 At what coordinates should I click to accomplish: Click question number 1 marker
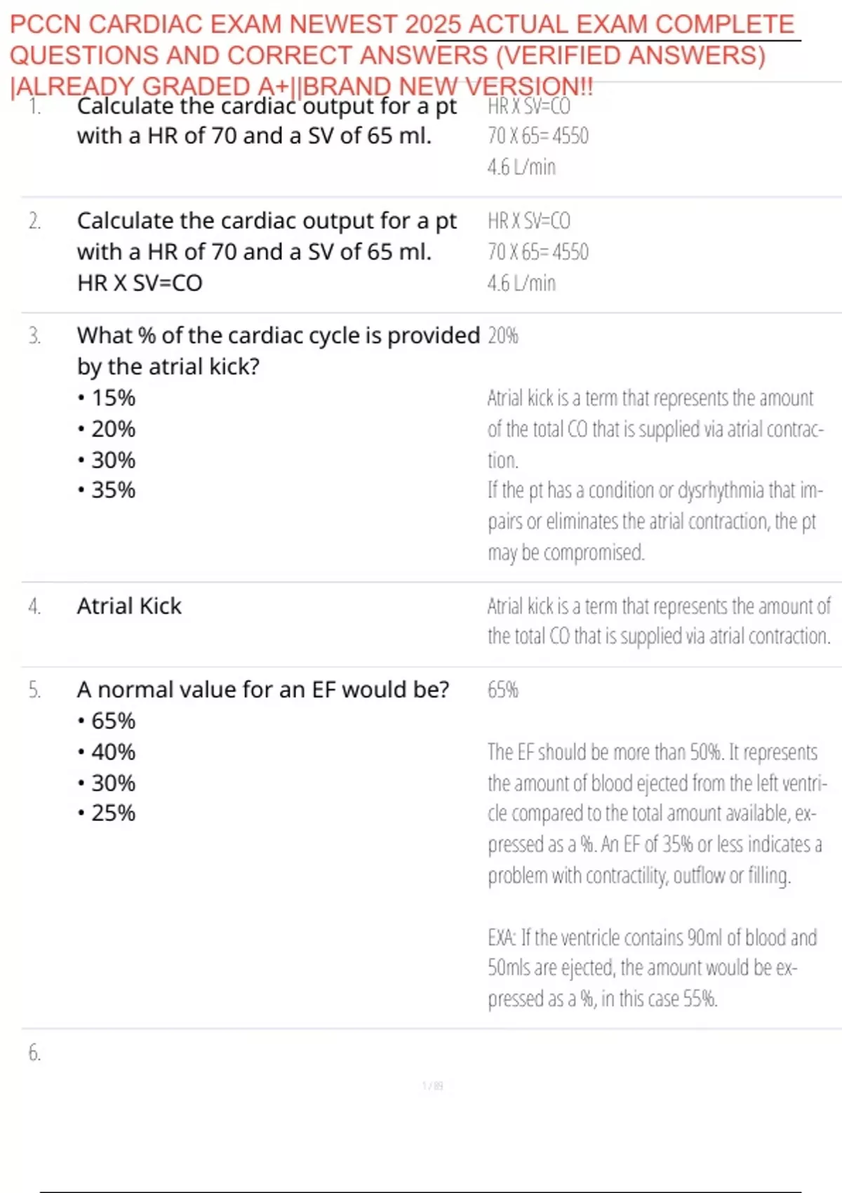(x=34, y=106)
